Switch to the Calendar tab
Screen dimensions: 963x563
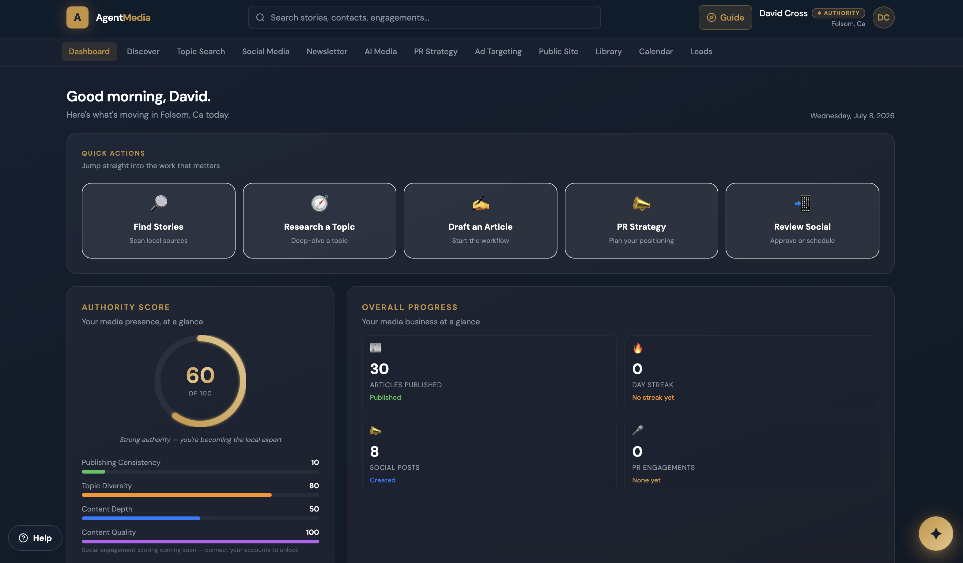[x=656, y=51]
